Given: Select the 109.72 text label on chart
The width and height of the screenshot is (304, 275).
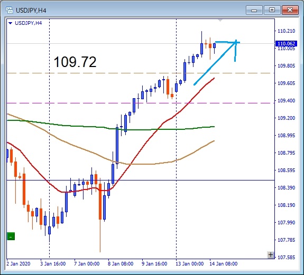Looking at the screenshot, I should click(75, 62).
